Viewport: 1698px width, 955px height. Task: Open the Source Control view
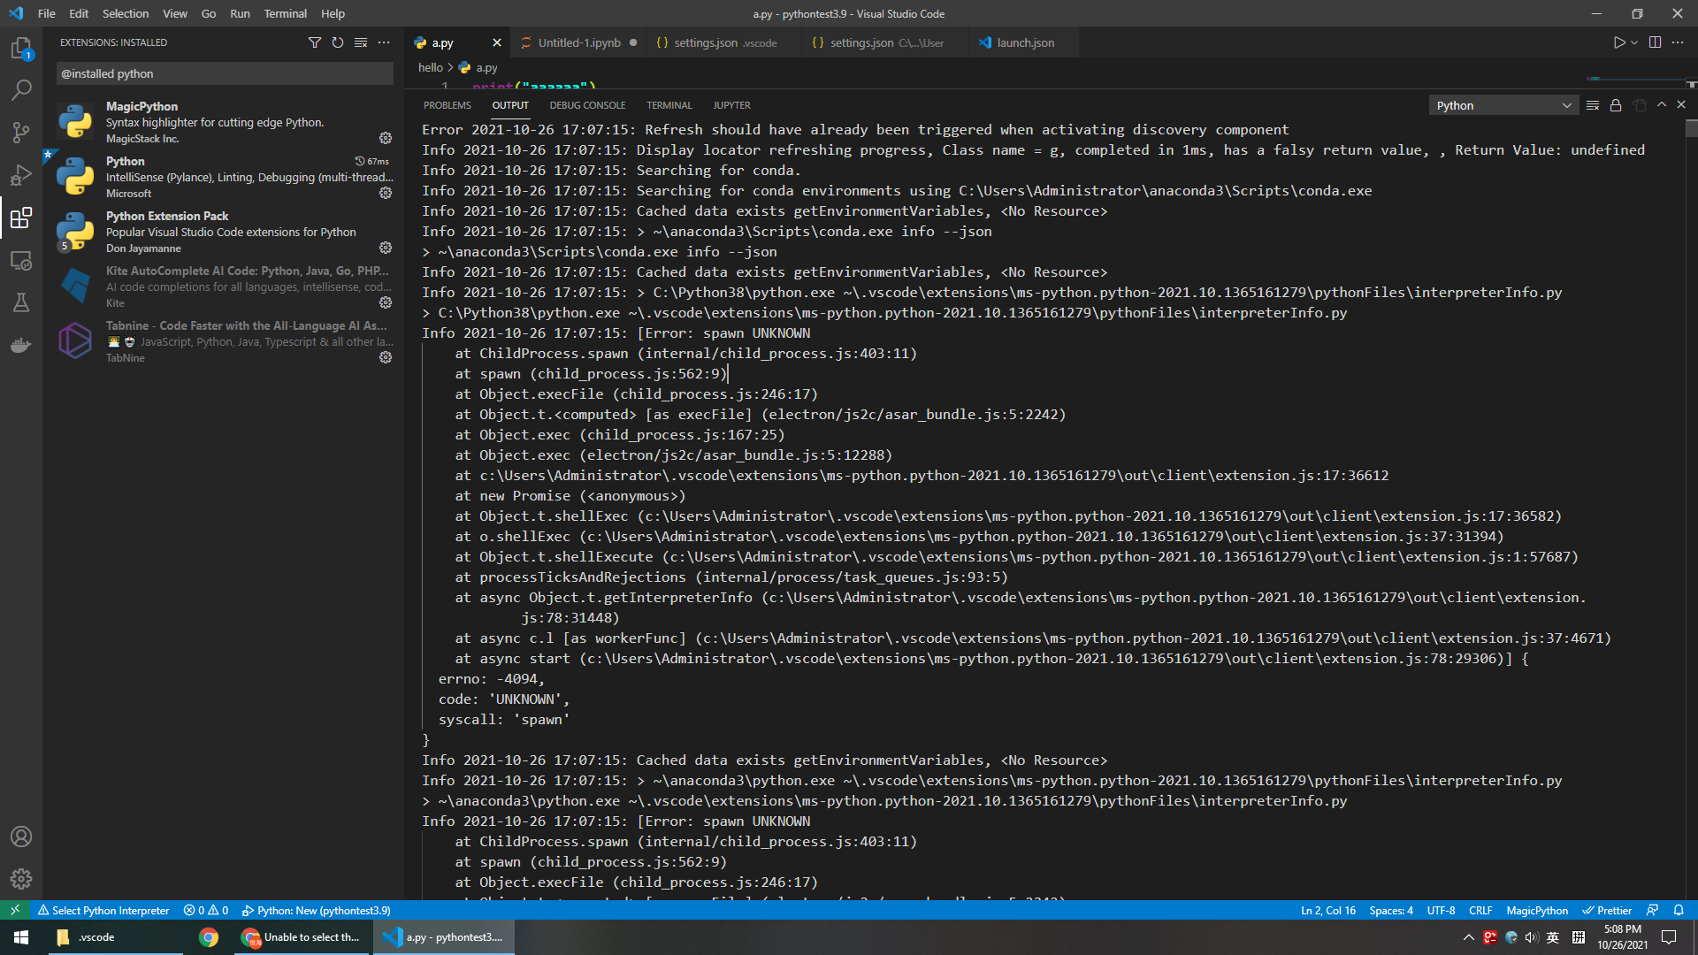coord(21,133)
